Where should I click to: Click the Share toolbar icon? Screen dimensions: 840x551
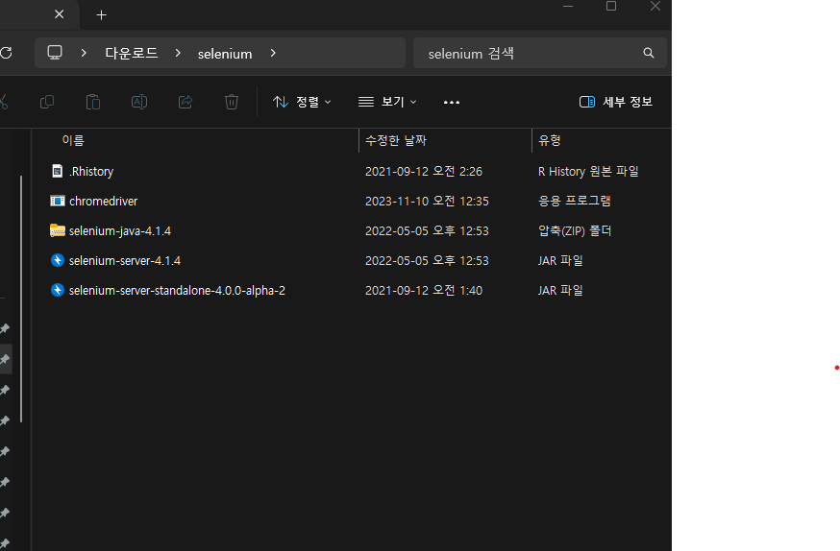pos(185,102)
